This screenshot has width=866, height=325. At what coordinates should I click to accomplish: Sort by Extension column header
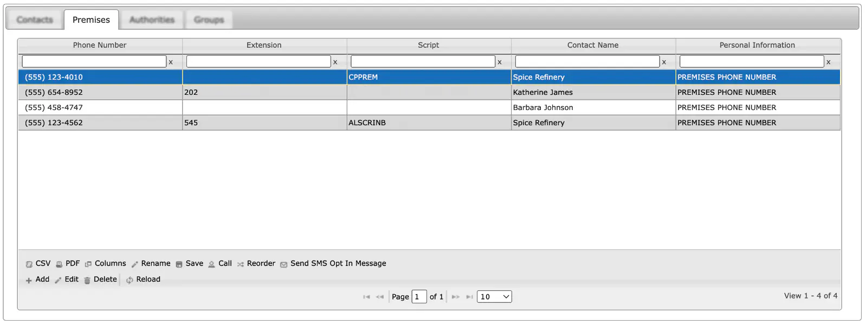(264, 45)
